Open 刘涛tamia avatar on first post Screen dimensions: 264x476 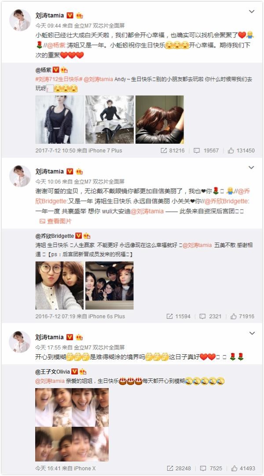[20, 20]
